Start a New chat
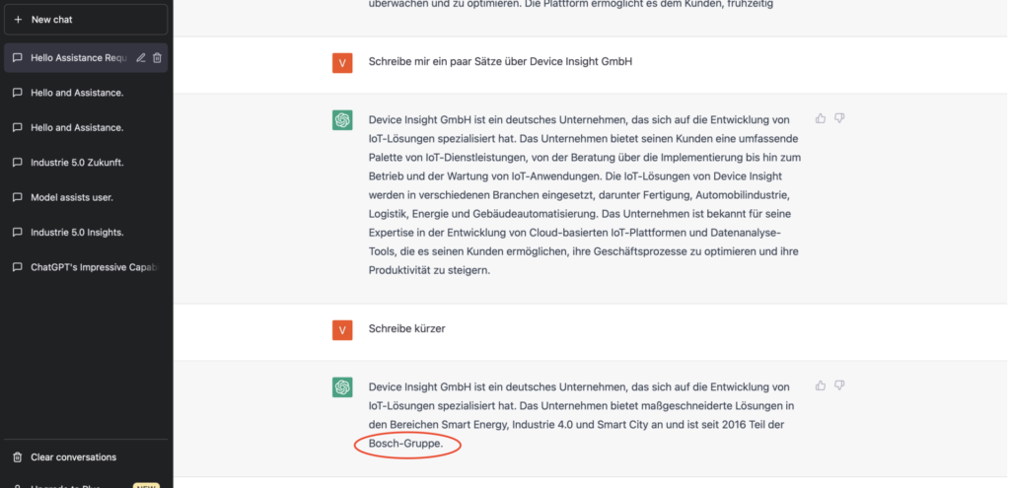The height and width of the screenshot is (488, 1010). [x=86, y=20]
